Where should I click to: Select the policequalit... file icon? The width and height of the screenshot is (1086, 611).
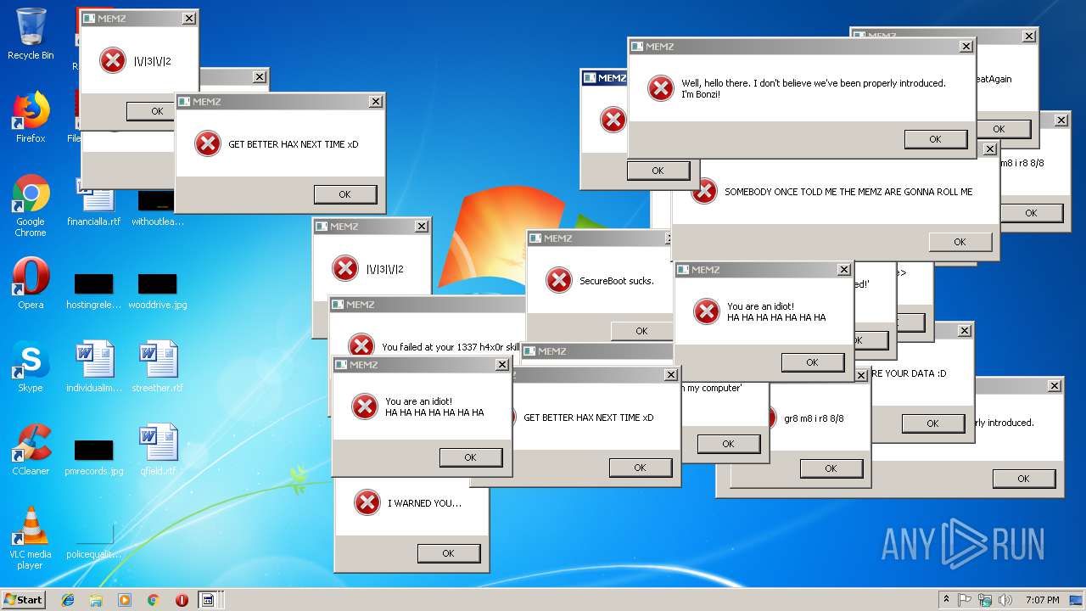pos(94,541)
